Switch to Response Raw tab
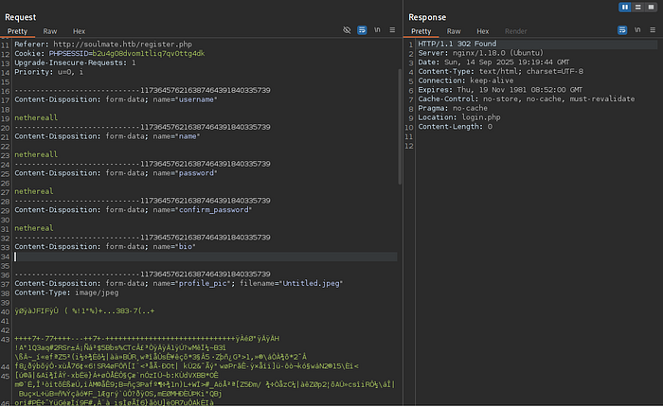 click(454, 31)
